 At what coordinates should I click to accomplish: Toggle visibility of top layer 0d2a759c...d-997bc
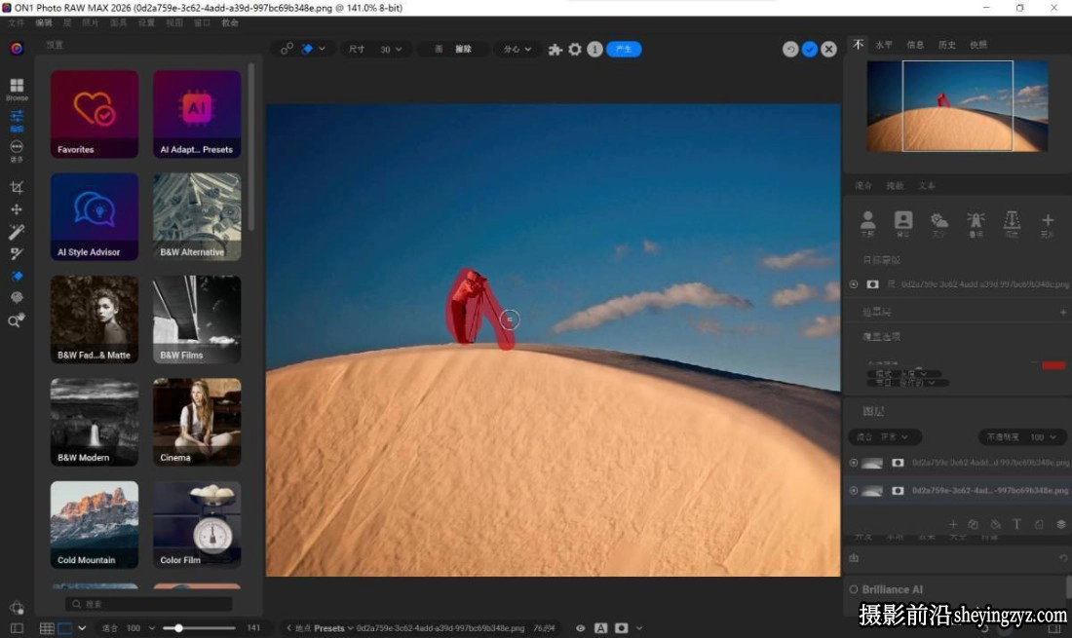pyautogui.click(x=854, y=463)
